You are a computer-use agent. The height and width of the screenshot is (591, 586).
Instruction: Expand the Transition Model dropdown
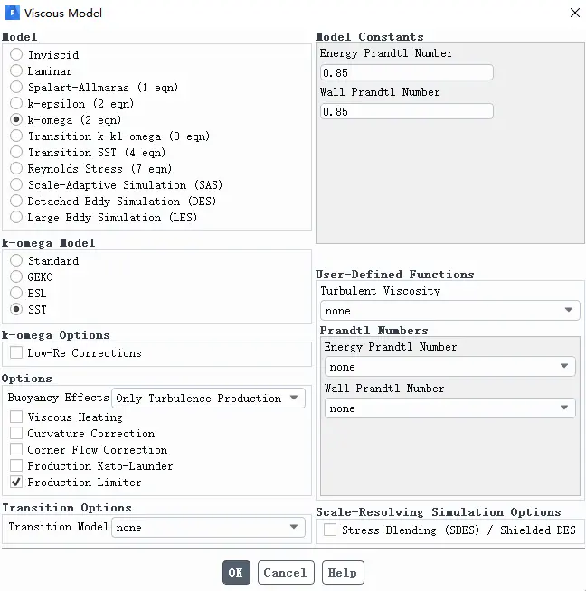208,527
